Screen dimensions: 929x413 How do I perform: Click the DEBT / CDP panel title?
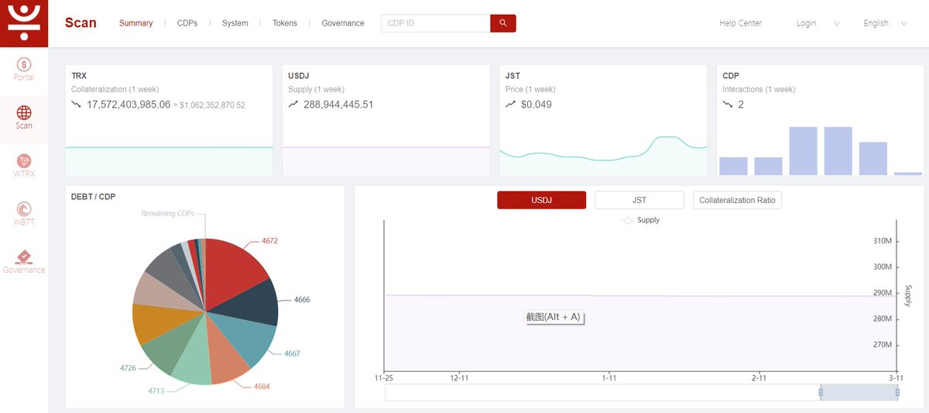coord(93,197)
